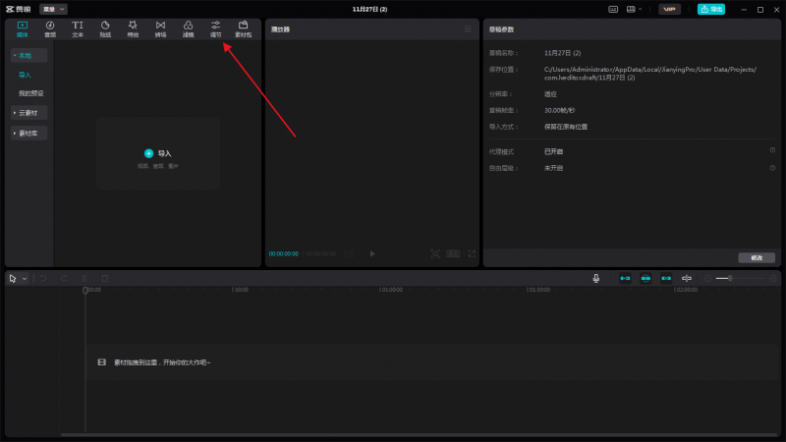Screen dimensions: 786x442
Task: Click the 保留在原有位置 import method value
Action: coord(566,127)
